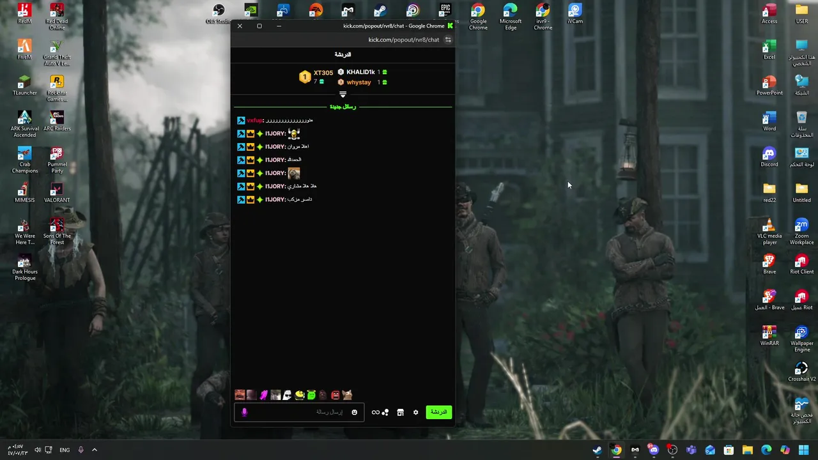Open Rockstar Games launcher shortcut
This screenshot has width=818, height=460.
click(x=57, y=88)
